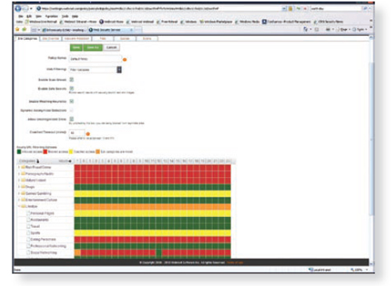391x286 pixels.
Task: Click the Favorites star icon
Action: pyautogui.click(x=17, y=29)
